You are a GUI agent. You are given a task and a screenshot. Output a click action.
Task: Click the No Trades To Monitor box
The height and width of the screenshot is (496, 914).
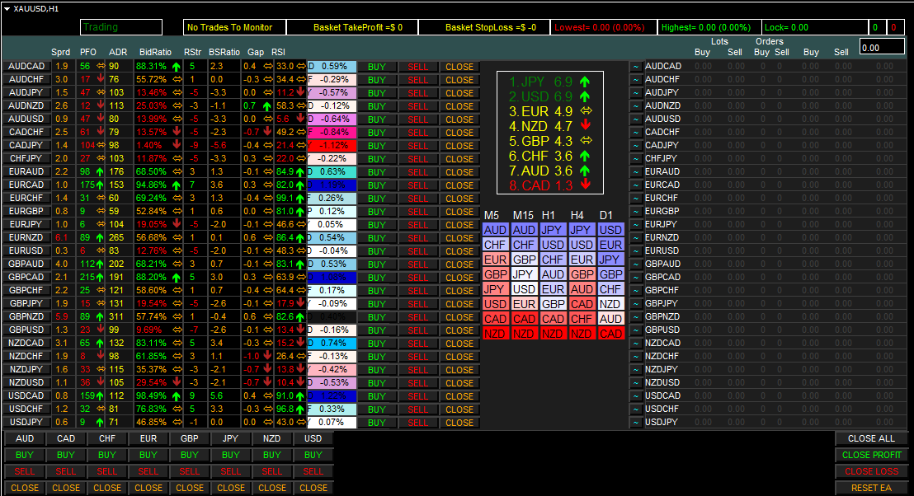[234, 27]
